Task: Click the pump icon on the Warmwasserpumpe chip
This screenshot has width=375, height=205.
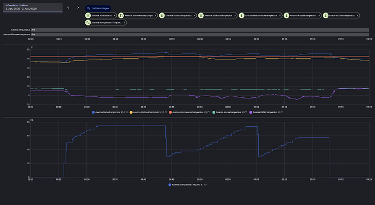Action: (x=121, y=16)
